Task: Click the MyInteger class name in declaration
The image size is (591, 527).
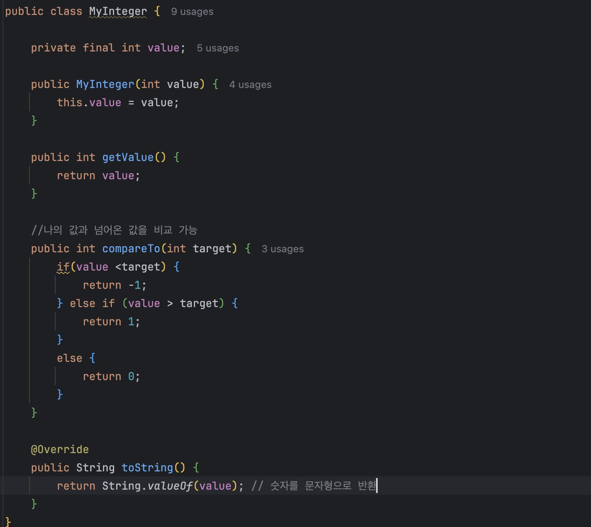Action: coord(118,12)
